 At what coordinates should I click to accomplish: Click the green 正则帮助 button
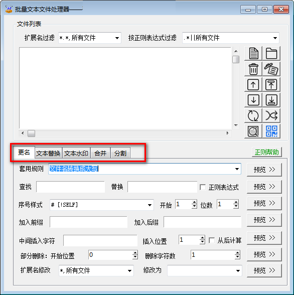pos(267,152)
